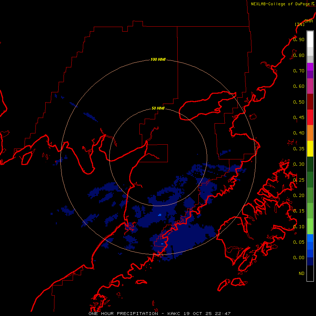Select the bright red legend swatch
The image size is (316, 316).
[x=310, y=117]
